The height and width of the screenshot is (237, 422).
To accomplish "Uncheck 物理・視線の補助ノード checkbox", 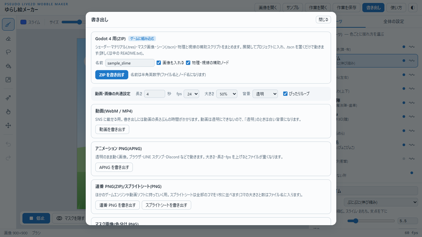I will [188, 63].
